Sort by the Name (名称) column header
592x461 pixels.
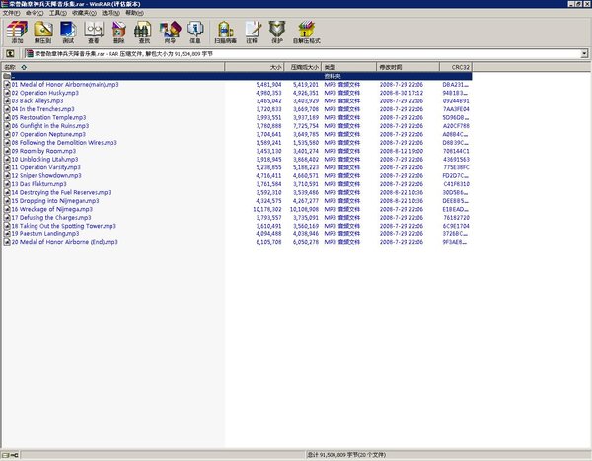coord(112,67)
